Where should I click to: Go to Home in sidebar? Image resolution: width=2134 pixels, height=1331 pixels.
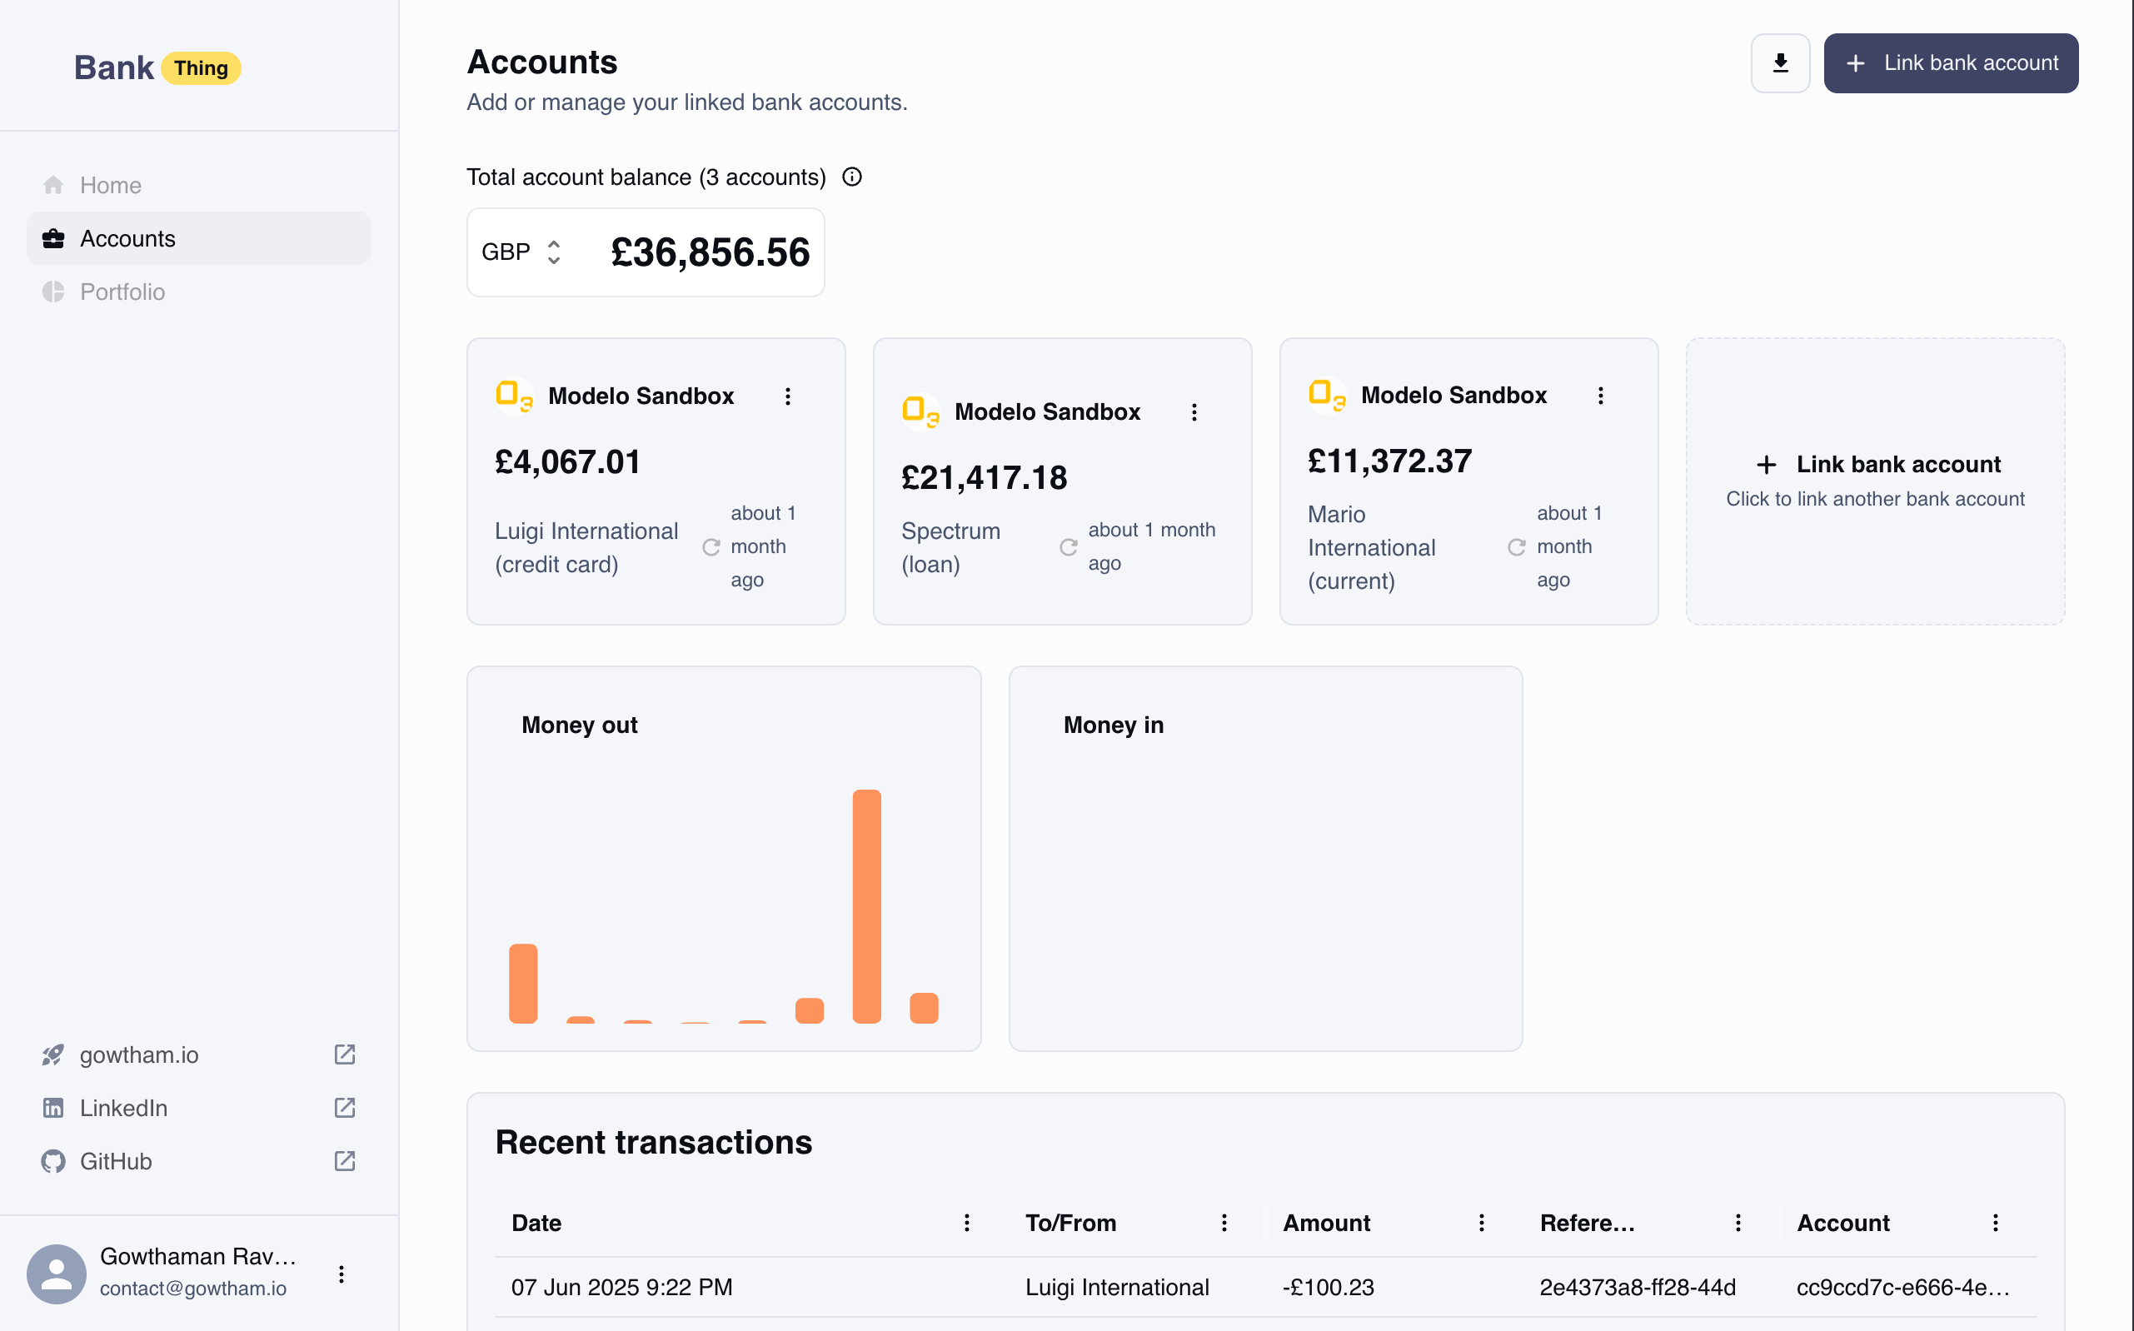pos(110,185)
